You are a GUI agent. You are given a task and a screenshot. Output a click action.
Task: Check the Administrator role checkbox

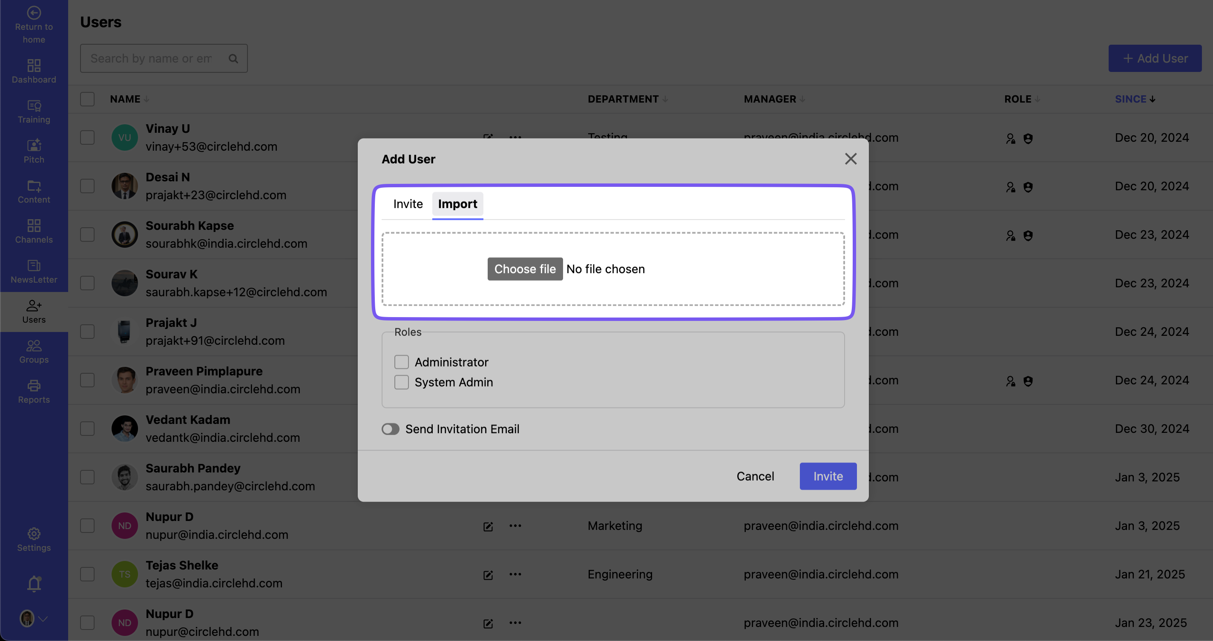[401, 362]
